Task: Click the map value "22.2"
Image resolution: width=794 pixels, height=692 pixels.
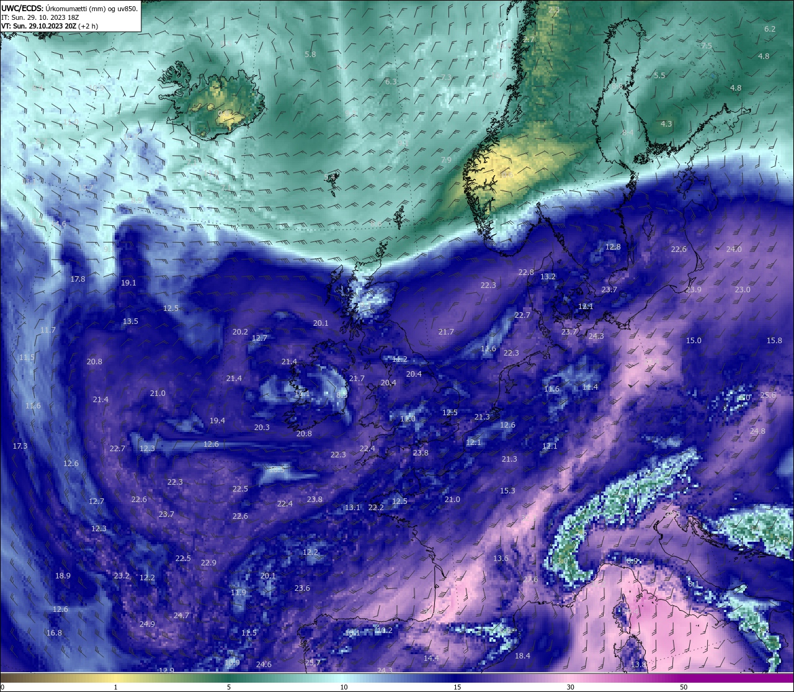Action: (376, 508)
